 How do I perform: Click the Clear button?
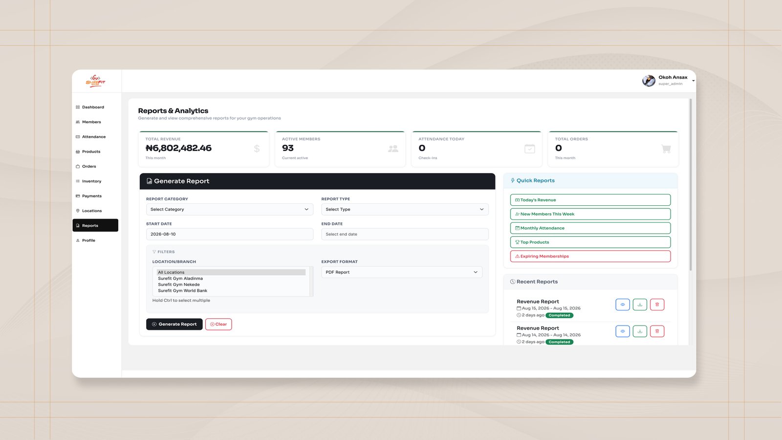click(218, 324)
